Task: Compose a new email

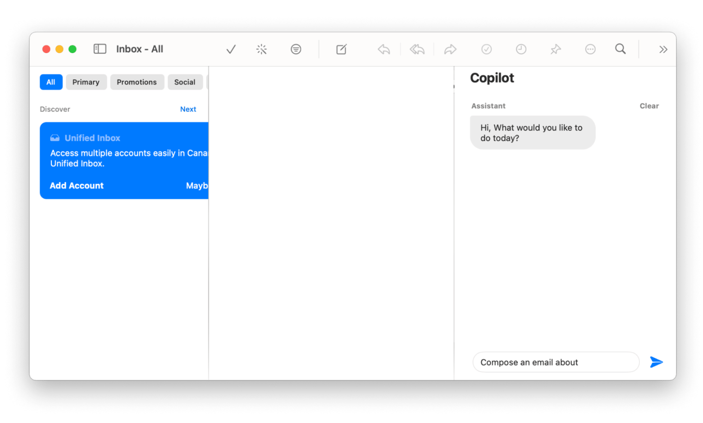Action: point(342,49)
